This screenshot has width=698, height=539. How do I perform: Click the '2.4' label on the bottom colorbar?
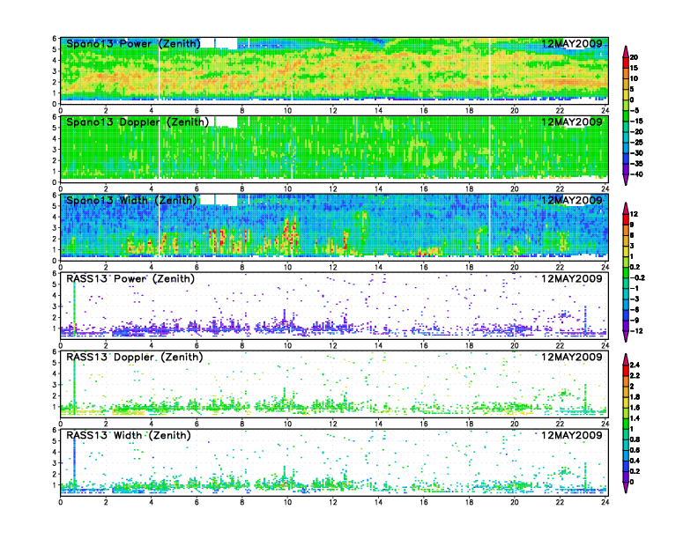tap(635, 365)
